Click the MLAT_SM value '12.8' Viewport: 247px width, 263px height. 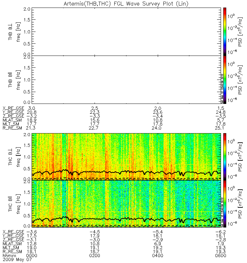[32, 244]
